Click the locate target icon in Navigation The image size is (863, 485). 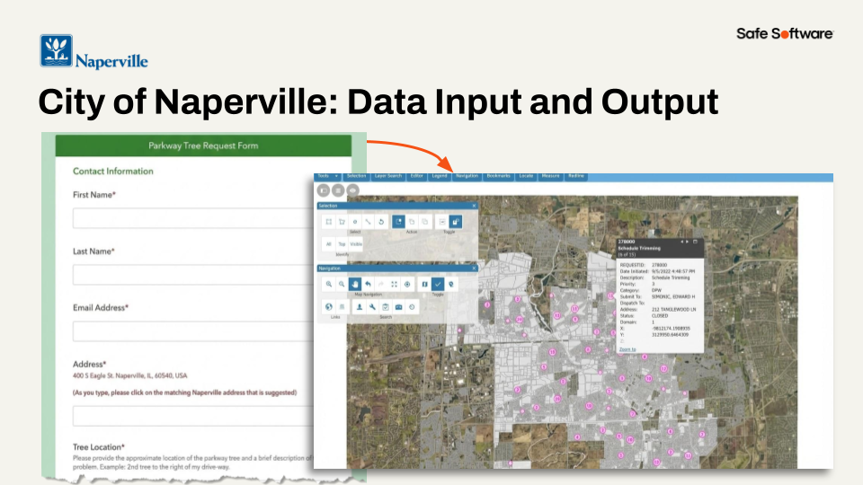pyautogui.click(x=407, y=285)
